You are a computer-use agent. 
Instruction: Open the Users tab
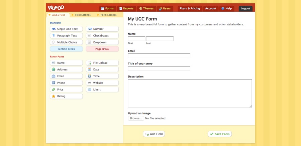165,9
